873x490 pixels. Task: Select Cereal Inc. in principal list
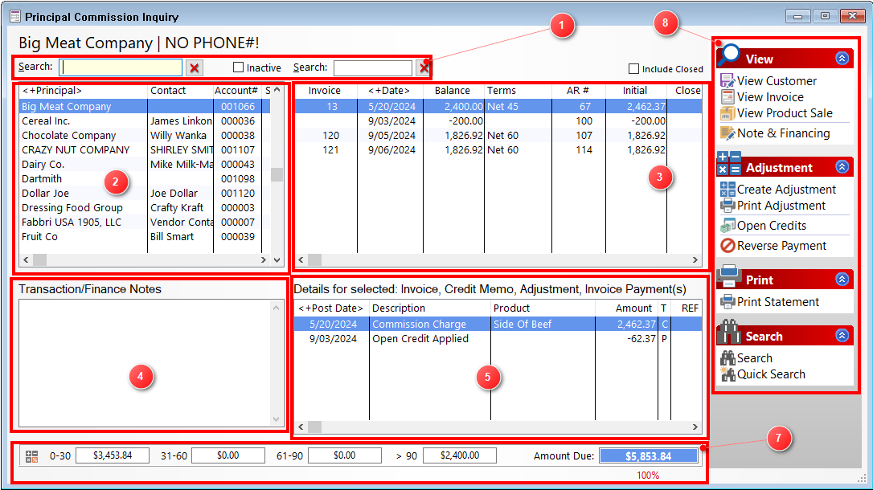click(145, 120)
